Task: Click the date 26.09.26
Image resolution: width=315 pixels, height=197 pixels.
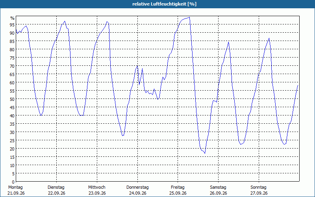Action: pyautogui.click(x=219, y=193)
